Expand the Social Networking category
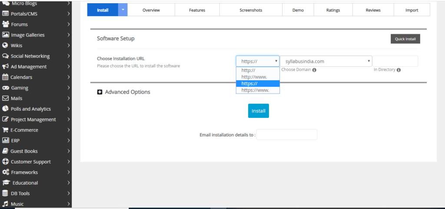 click(69, 56)
